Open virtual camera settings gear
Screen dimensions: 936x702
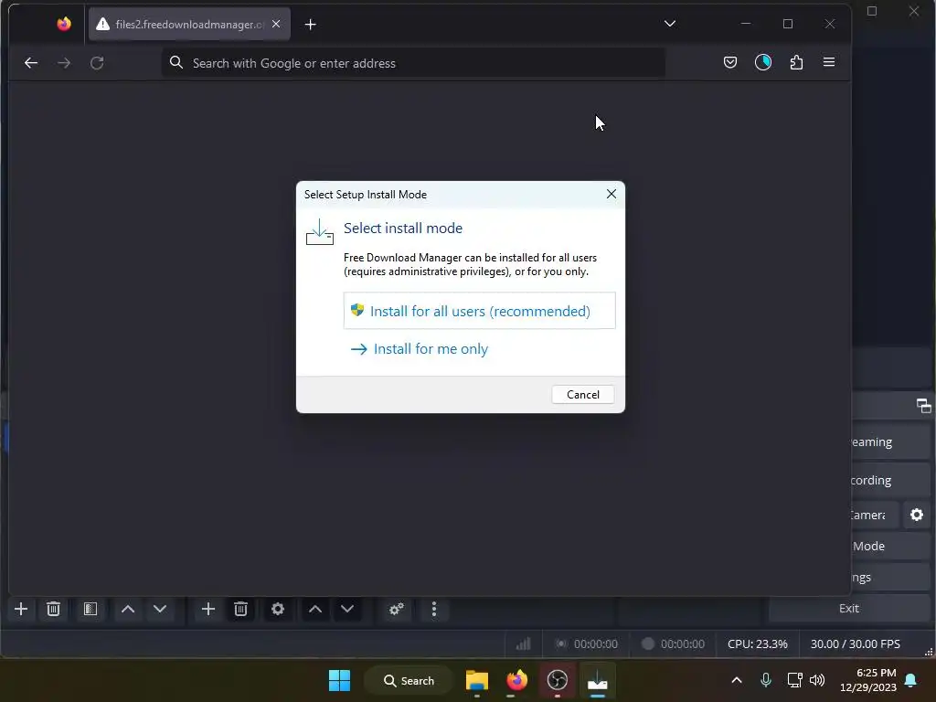click(x=916, y=515)
